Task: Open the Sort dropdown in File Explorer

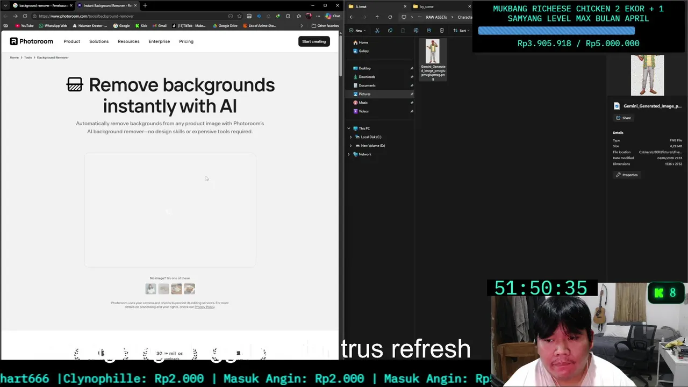Action: 461,31
